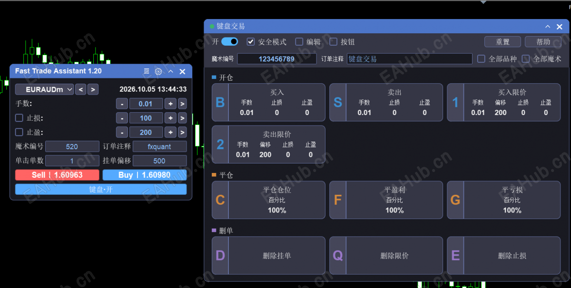The height and width of the screenshot is (288, 571).
Task: Click the 2 key 卖出限价 card
Action: [x=268, y=144]
